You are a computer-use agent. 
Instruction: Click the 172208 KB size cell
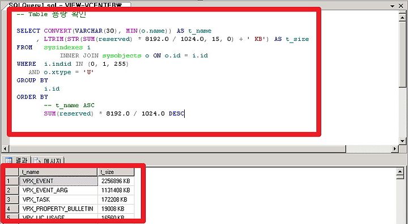click(x=116, y=200)
